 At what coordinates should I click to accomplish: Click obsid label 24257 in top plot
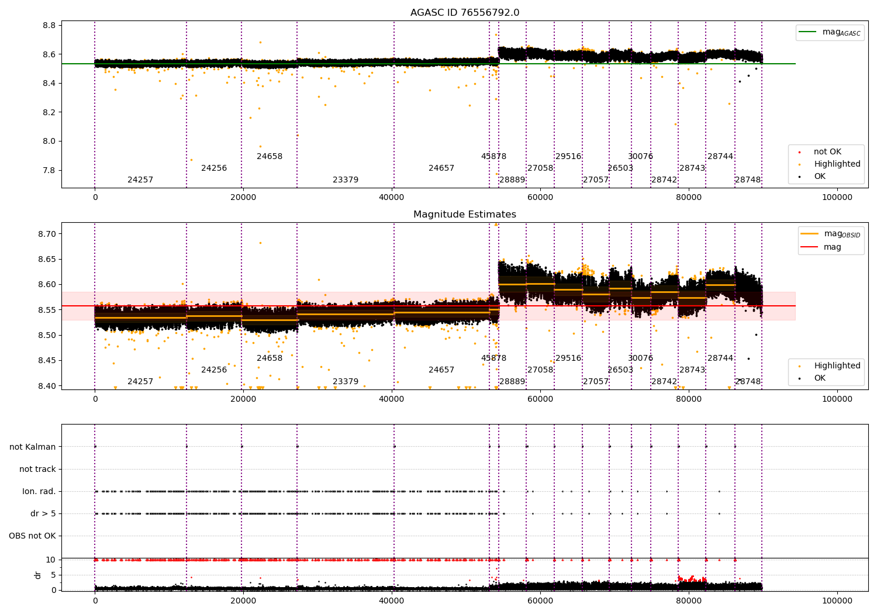[140, 180]
